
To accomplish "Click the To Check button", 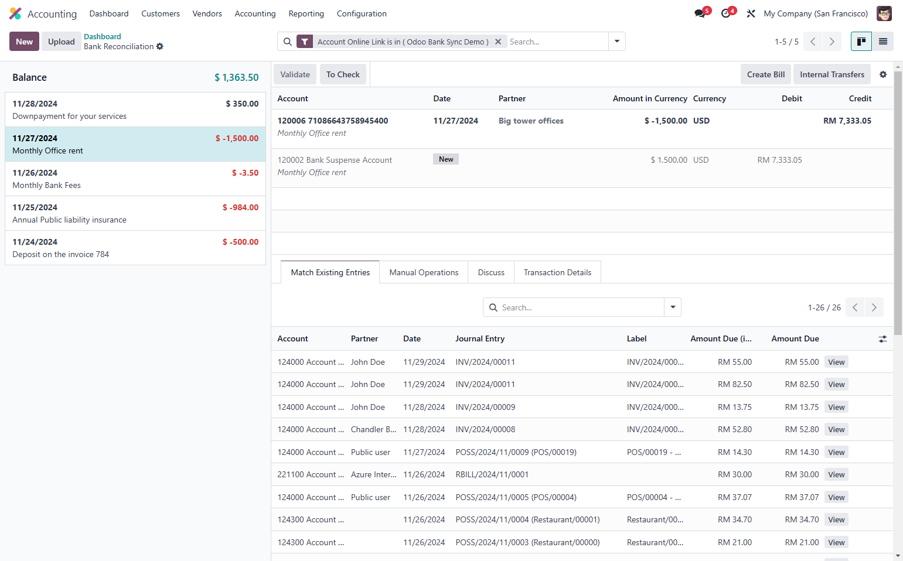I will pos(343,74).
